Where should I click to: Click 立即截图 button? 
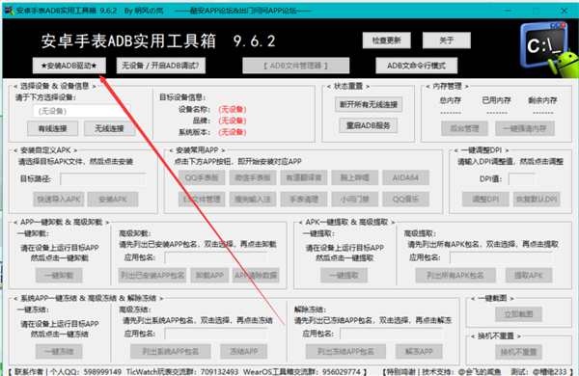click(x=518, y=314)
